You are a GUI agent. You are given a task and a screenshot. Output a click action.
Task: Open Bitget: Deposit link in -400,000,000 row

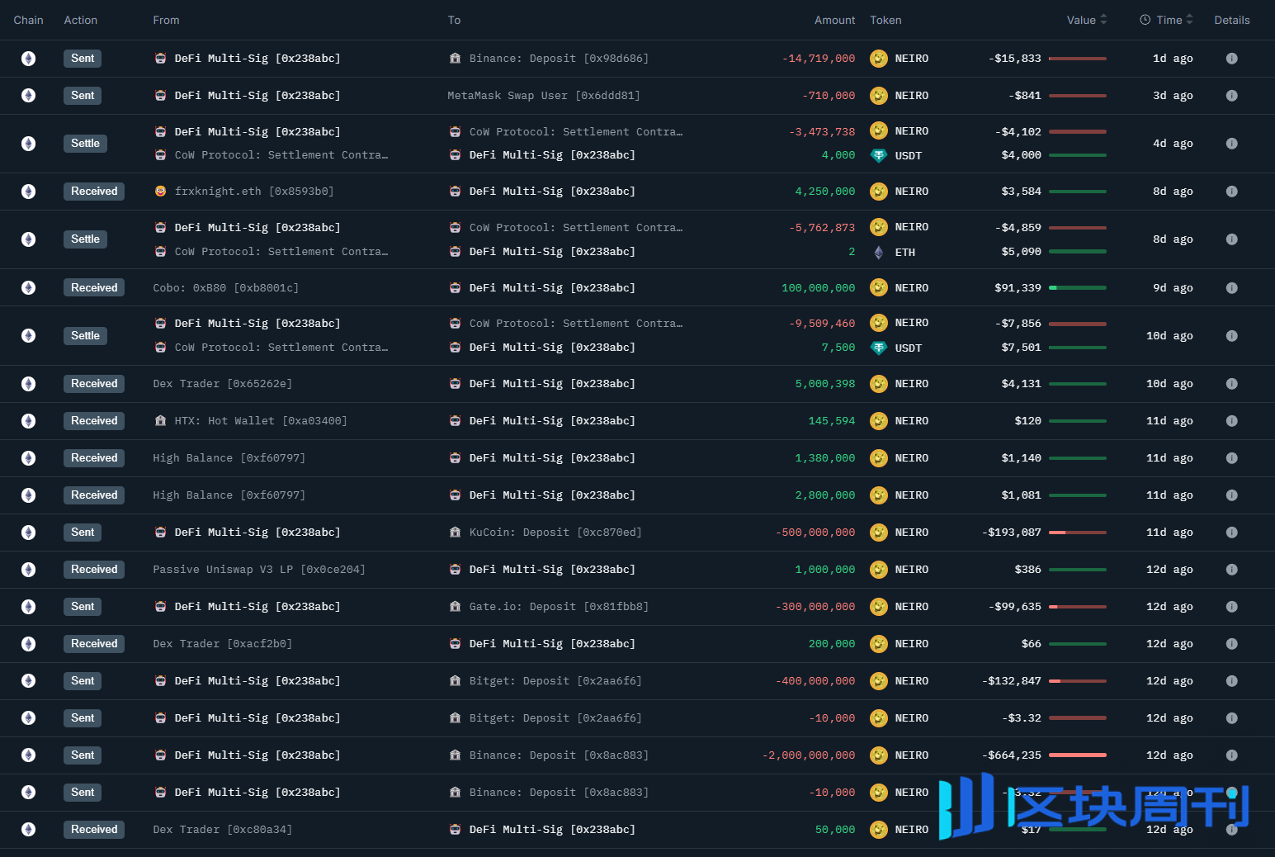(x=555, y=681)
